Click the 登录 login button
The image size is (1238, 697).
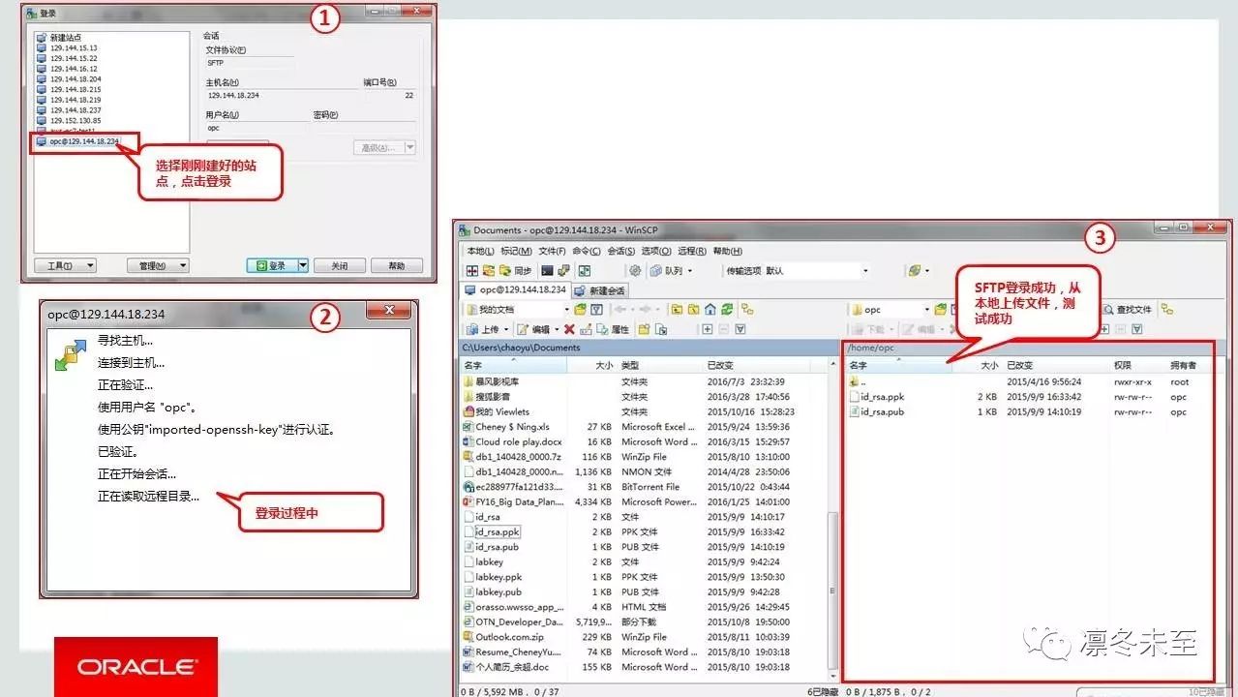(271, 265)
